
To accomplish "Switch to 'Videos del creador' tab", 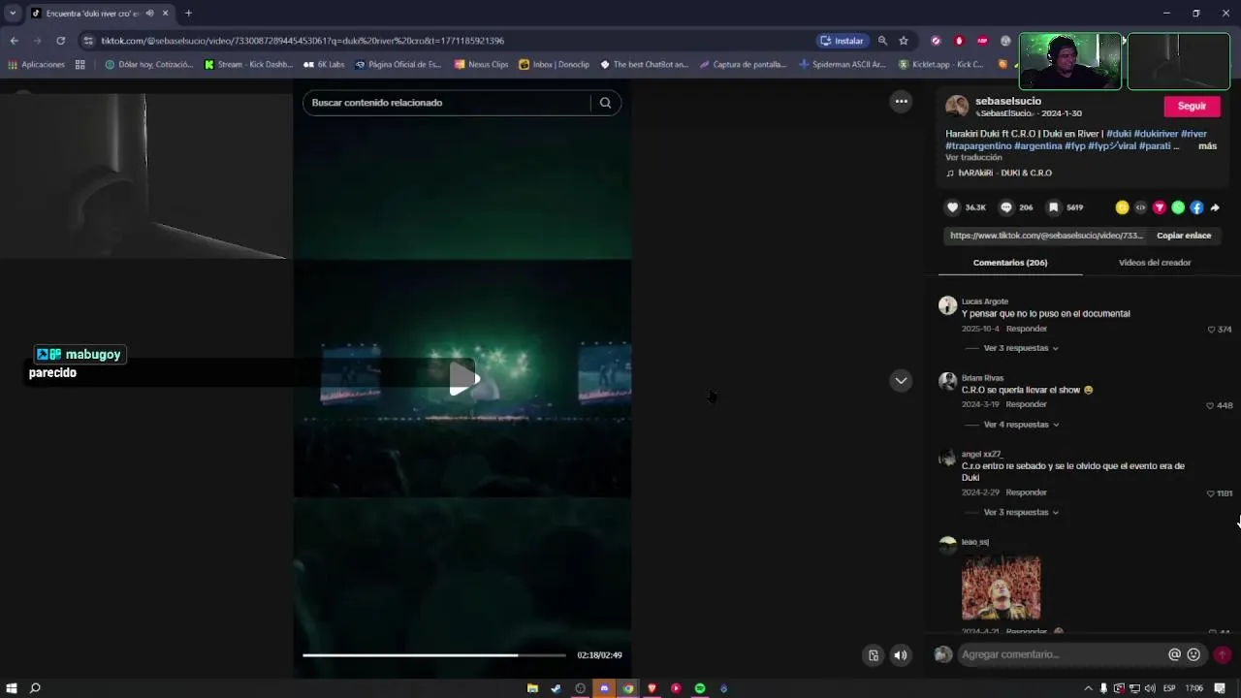I will tap(1155, 263).
